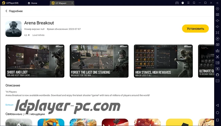Expand description with the Больше link
221x126 pixels.
10,105
